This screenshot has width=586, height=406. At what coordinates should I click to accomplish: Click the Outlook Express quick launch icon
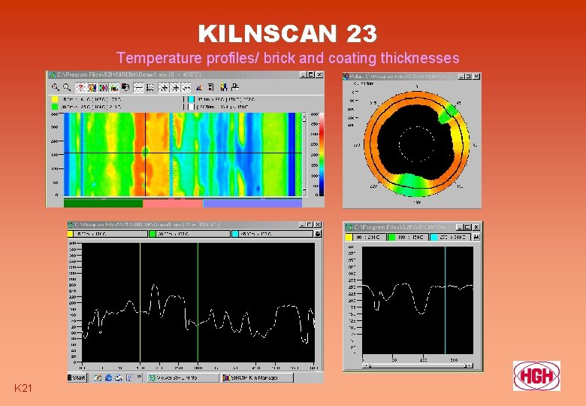(119, 377)
